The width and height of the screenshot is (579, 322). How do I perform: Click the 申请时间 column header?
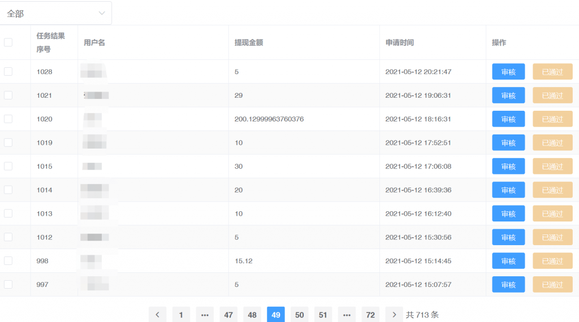pyautogui.click(x=400, y=42)
